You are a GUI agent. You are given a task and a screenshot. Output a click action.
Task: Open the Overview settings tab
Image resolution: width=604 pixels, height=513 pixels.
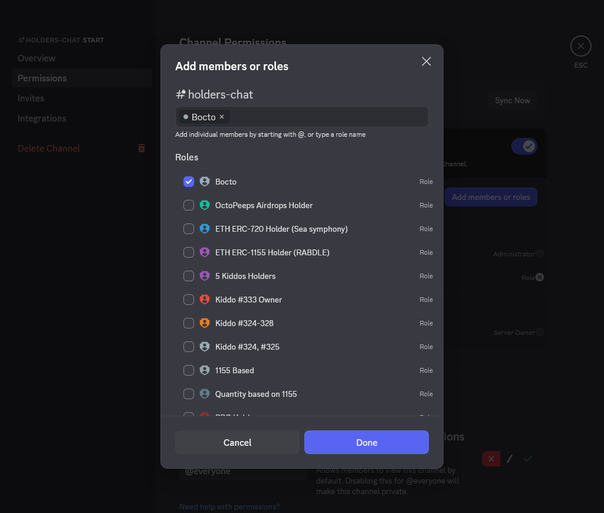click(x=37, y=58)
